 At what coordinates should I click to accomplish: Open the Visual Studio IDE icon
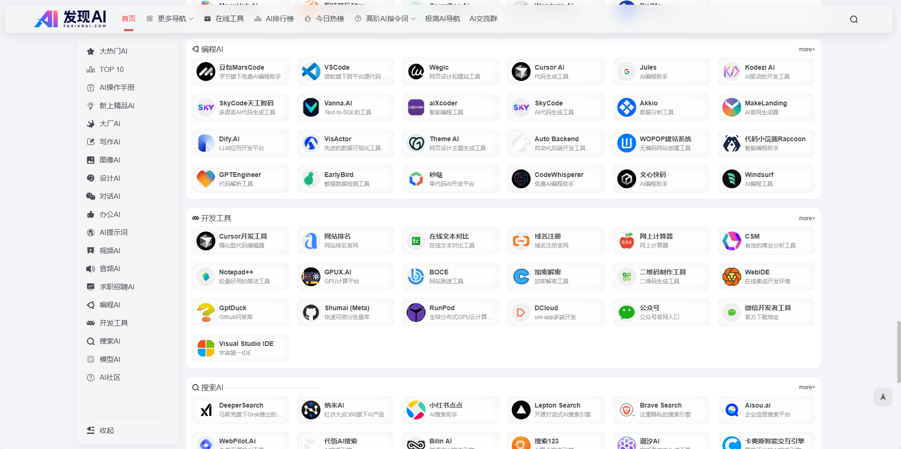click(206, 348)
